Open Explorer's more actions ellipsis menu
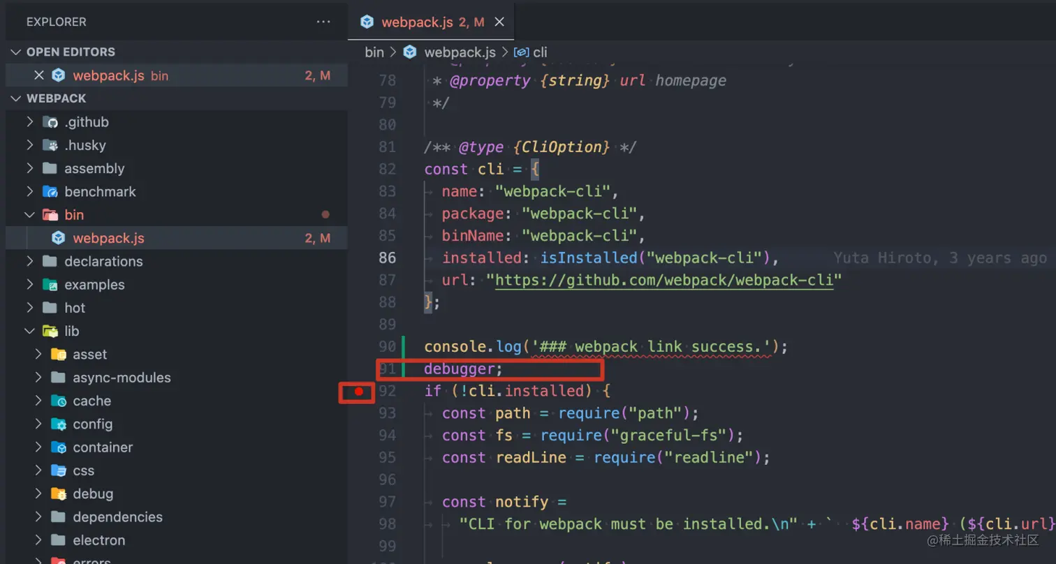 [323, 22]
